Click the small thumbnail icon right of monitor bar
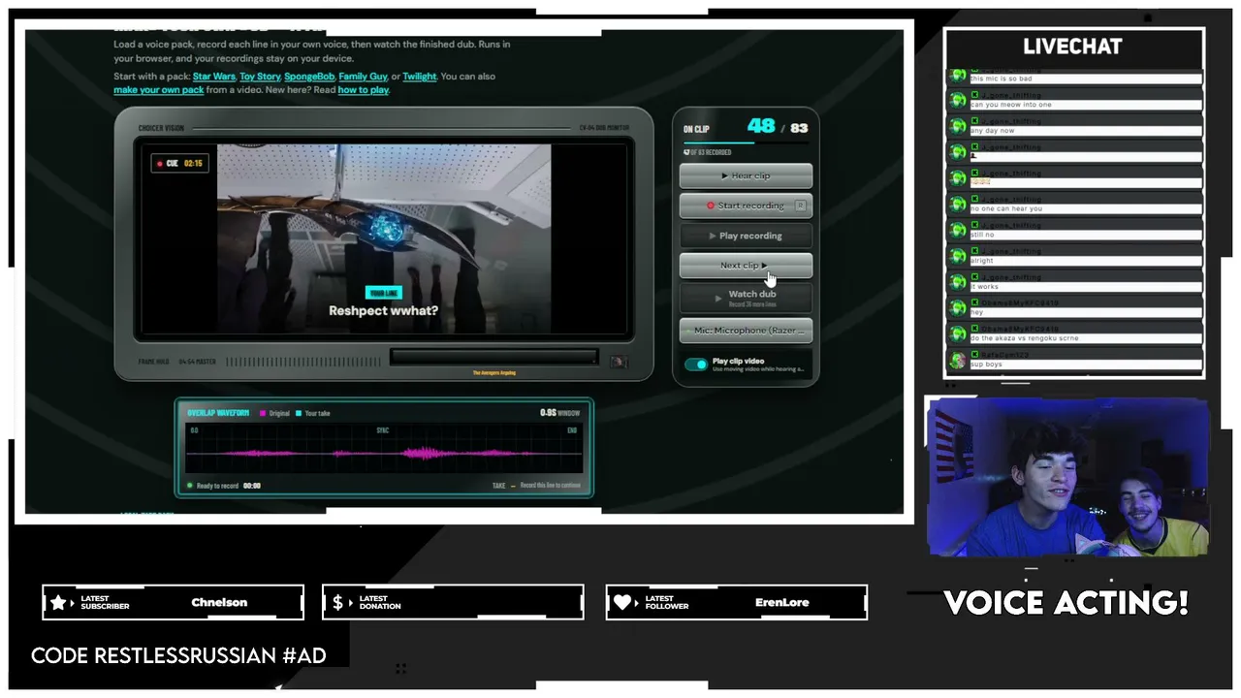1241x698 pixels. (618, 362)
